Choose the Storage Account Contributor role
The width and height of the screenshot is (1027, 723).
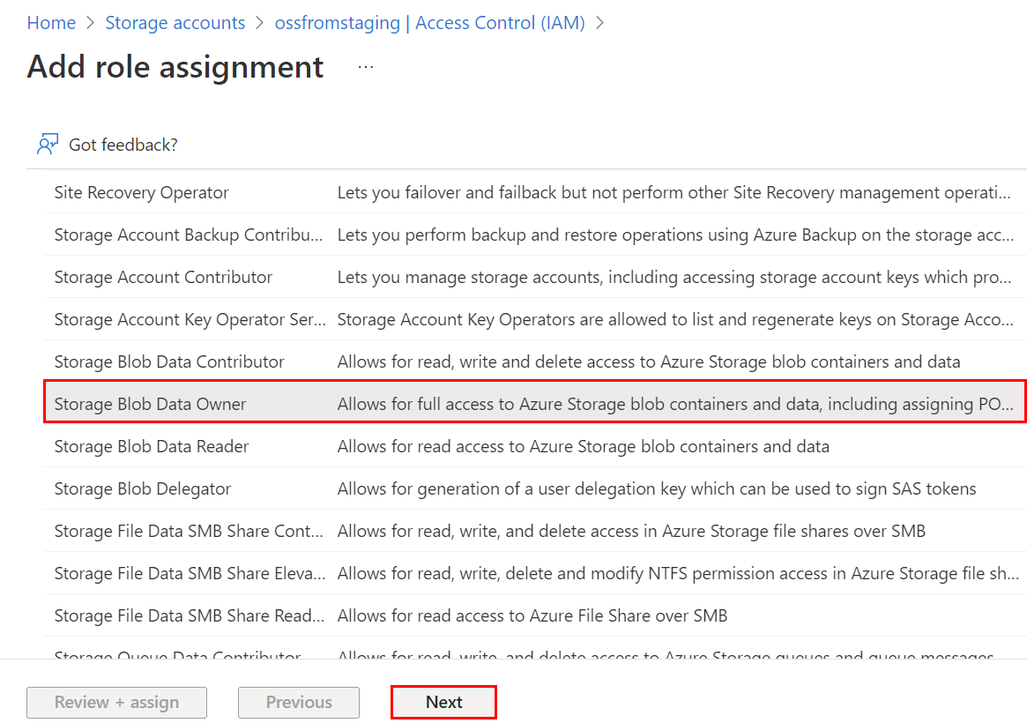pos(163,277)
